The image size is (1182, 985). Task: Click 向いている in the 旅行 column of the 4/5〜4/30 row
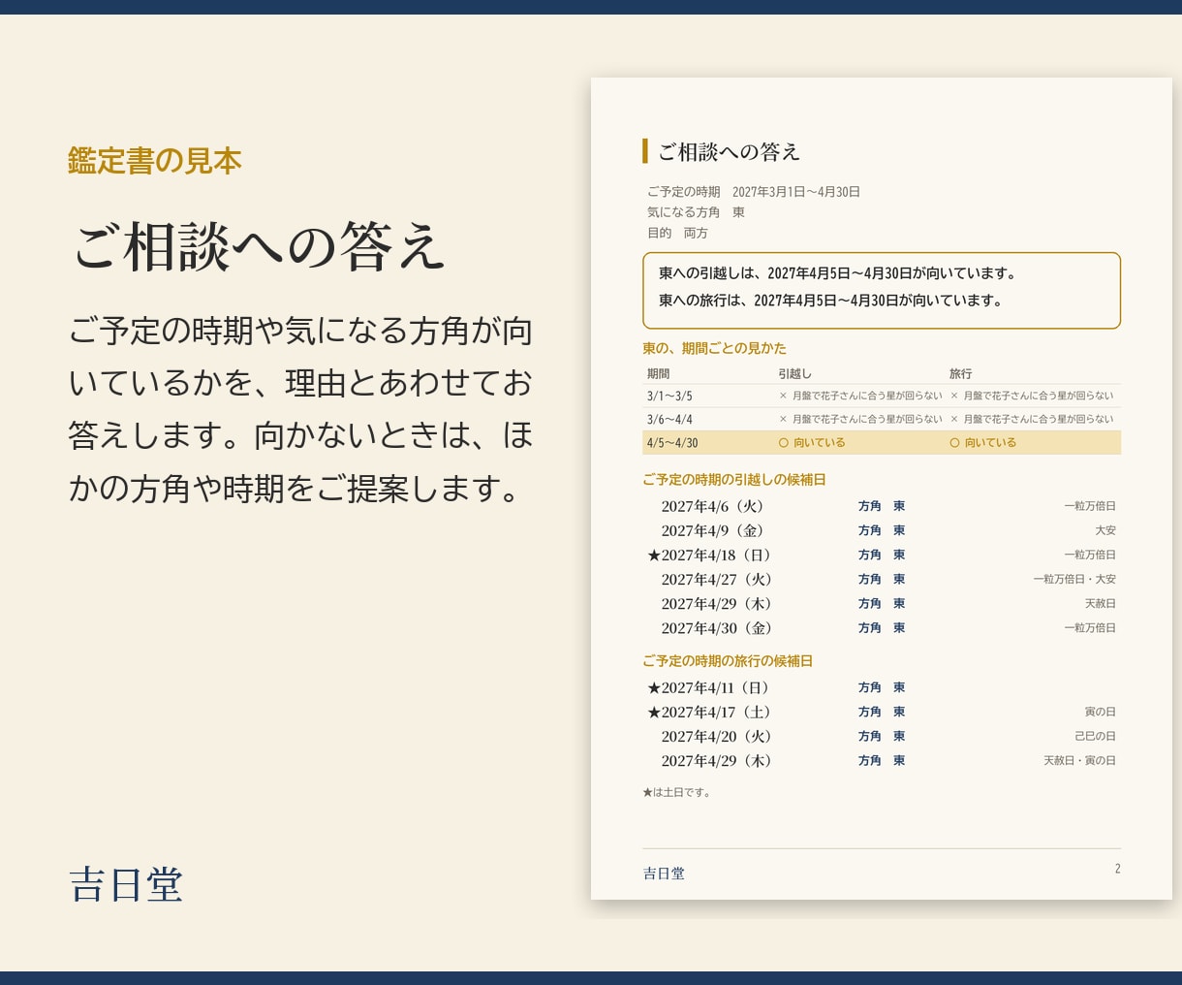pyautogui.click(x=983, y=442)
